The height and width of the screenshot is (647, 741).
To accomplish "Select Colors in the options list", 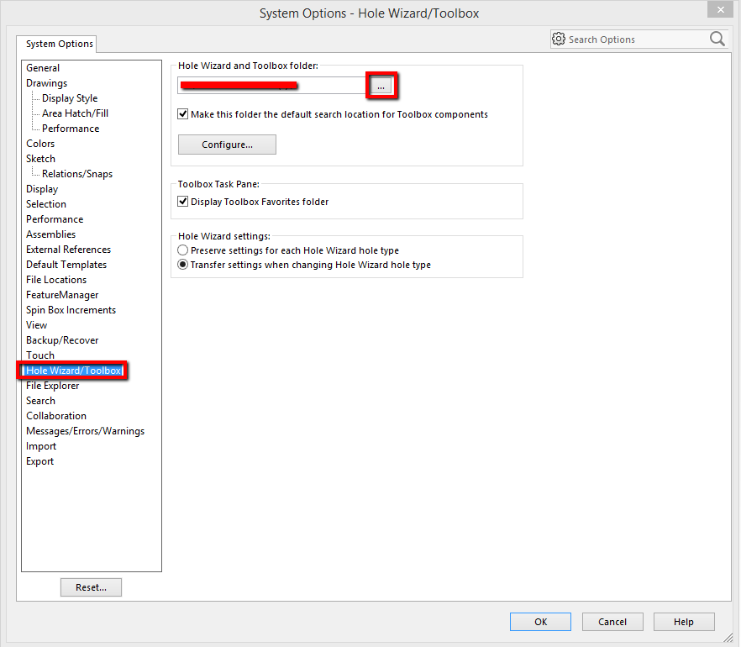I will point(40,144).
